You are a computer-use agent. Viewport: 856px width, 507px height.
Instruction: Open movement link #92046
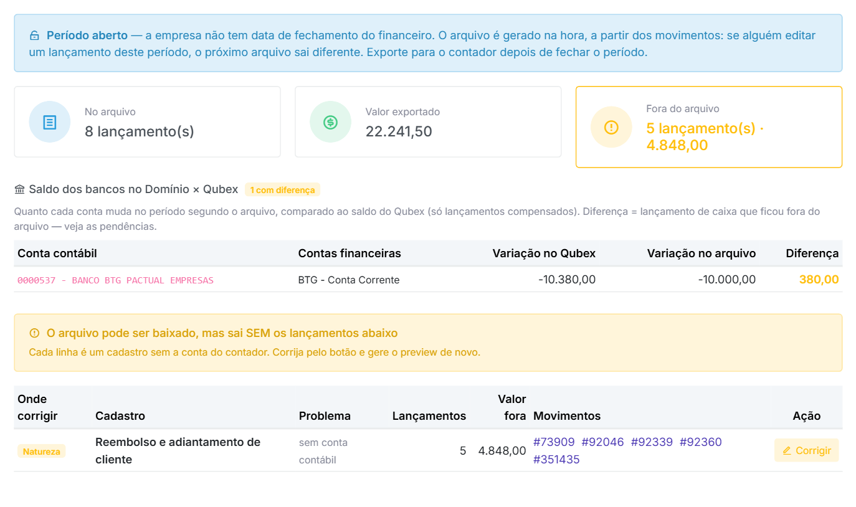602,442
